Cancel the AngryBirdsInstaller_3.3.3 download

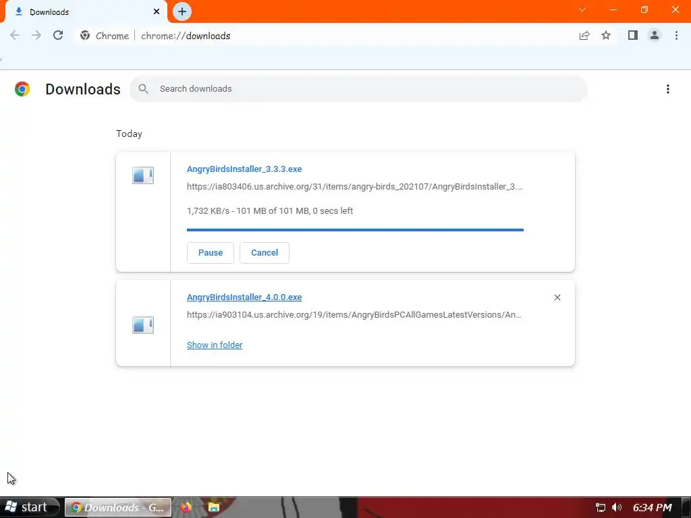265,253
